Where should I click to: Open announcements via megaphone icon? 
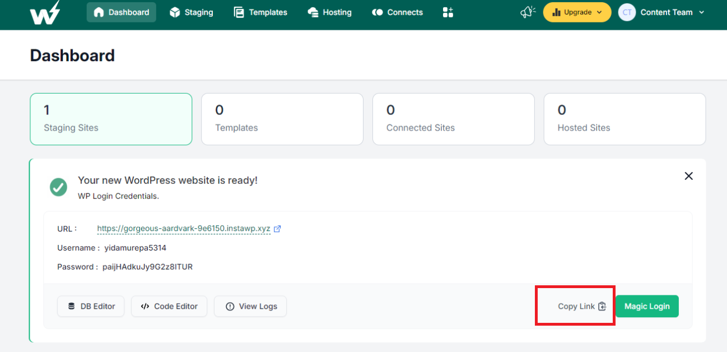[x=528, y=12]
